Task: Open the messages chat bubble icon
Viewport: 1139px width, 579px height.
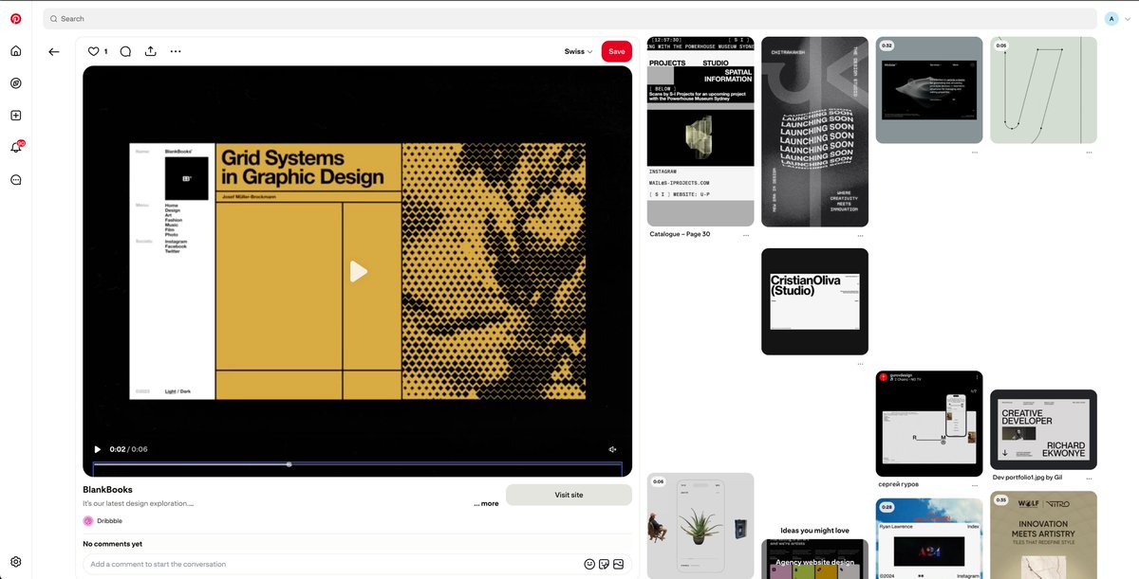Action: pos(16,180)
